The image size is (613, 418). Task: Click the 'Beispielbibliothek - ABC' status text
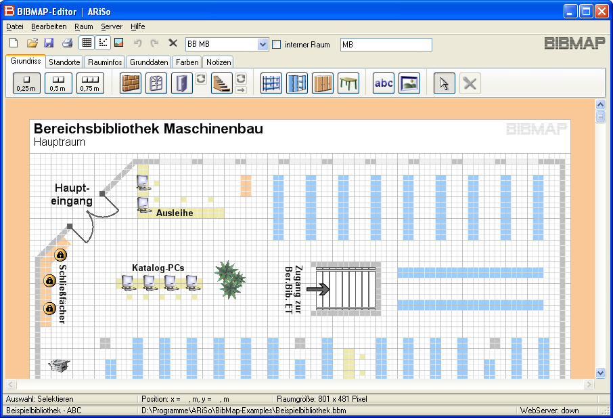44,411
